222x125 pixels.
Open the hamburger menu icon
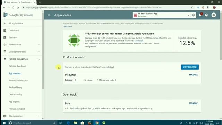click(x=49, y=15)
